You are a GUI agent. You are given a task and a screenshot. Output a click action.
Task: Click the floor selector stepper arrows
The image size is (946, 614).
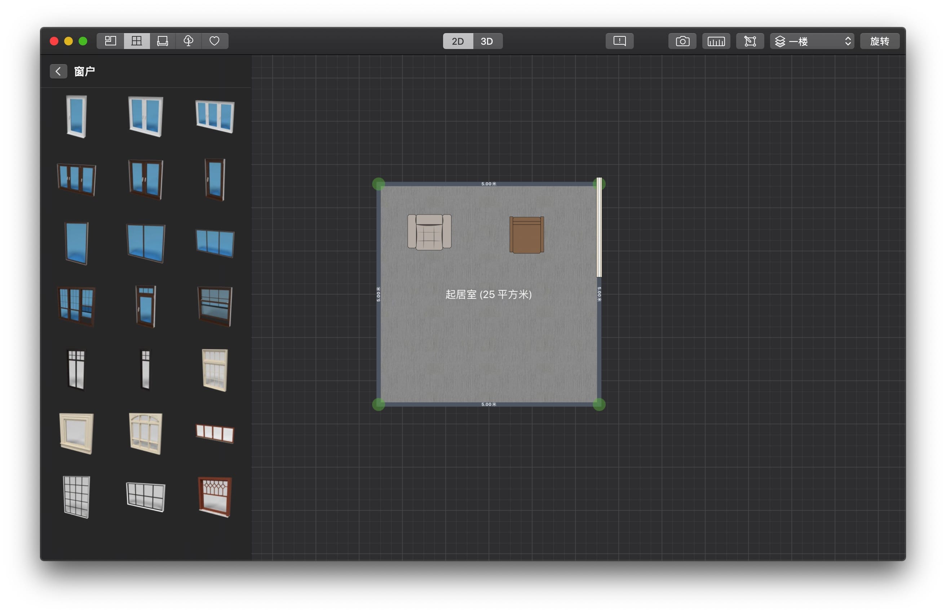click(x=848, y=41)
